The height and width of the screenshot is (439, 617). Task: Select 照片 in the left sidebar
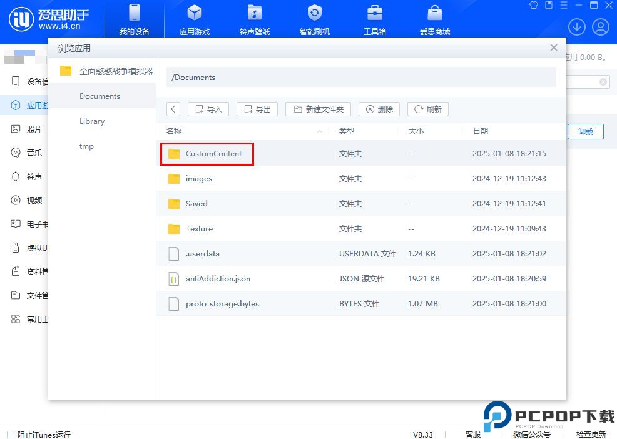[x=28, y=129]
